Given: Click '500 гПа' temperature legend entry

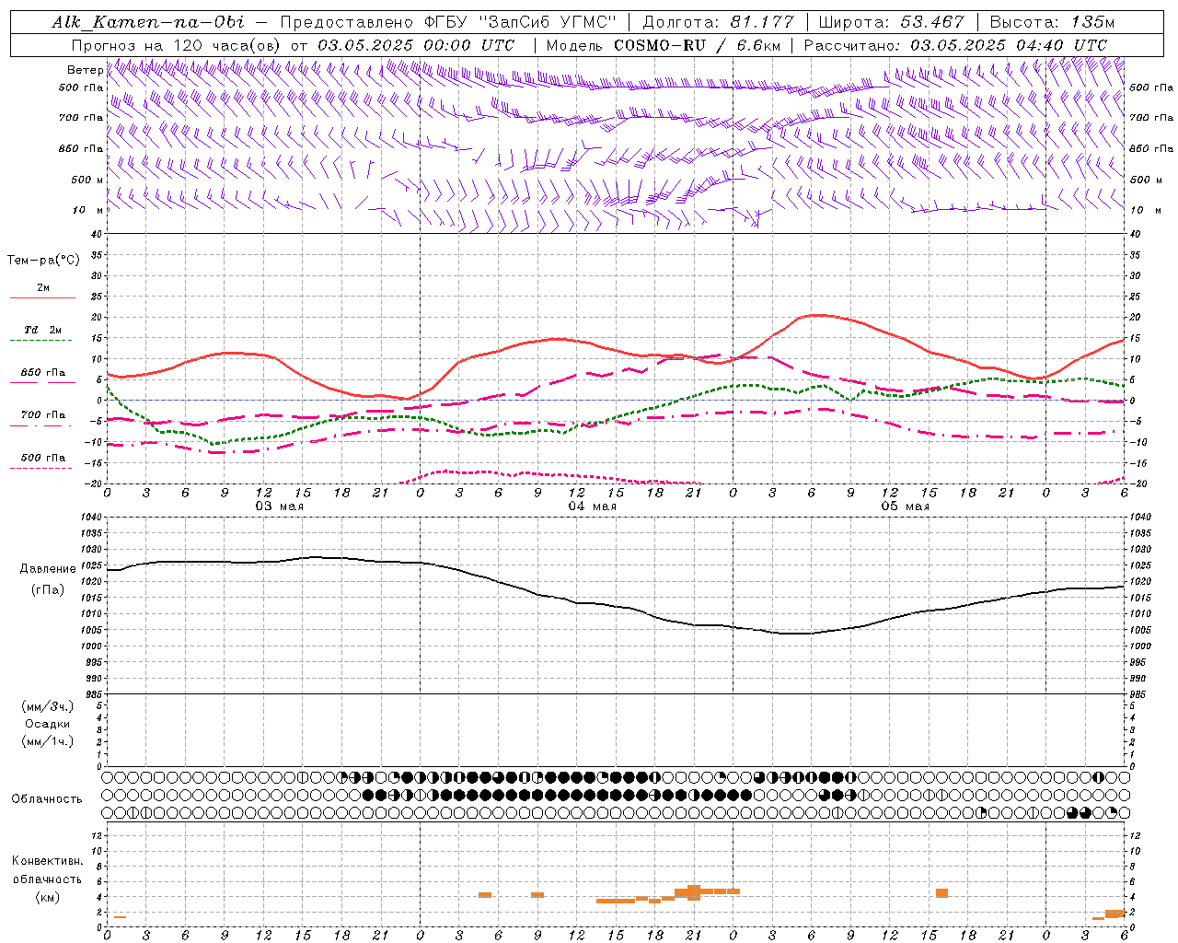Looking at the screenshot, I should [43, 458].
